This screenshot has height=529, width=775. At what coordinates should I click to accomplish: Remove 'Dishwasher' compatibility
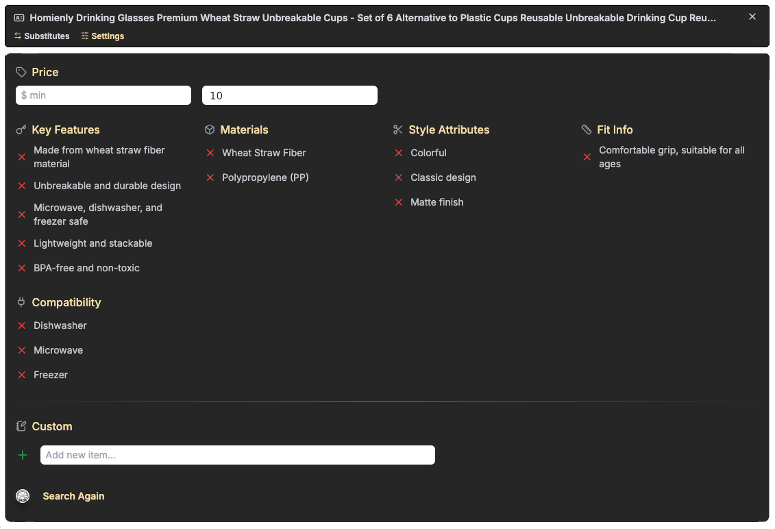click(x=22, y=325)
